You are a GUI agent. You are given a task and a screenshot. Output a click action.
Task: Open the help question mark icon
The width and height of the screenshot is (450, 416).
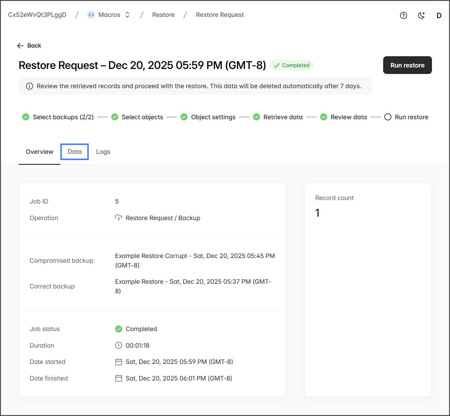pos(403,15)
